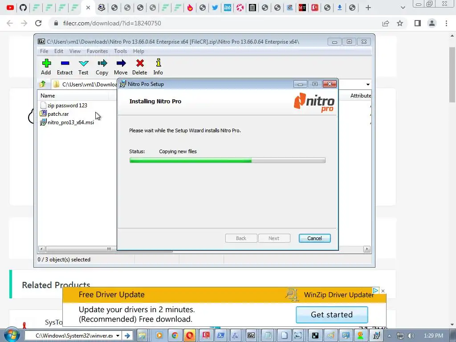
Task: Click the 7-Zip horizontal scrollbar left arrow
Action: (x=41, y=249)
